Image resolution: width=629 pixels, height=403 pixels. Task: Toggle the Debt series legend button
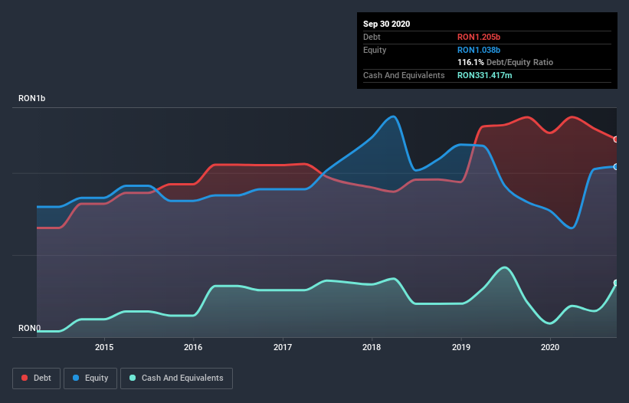(x=36, y=378)
